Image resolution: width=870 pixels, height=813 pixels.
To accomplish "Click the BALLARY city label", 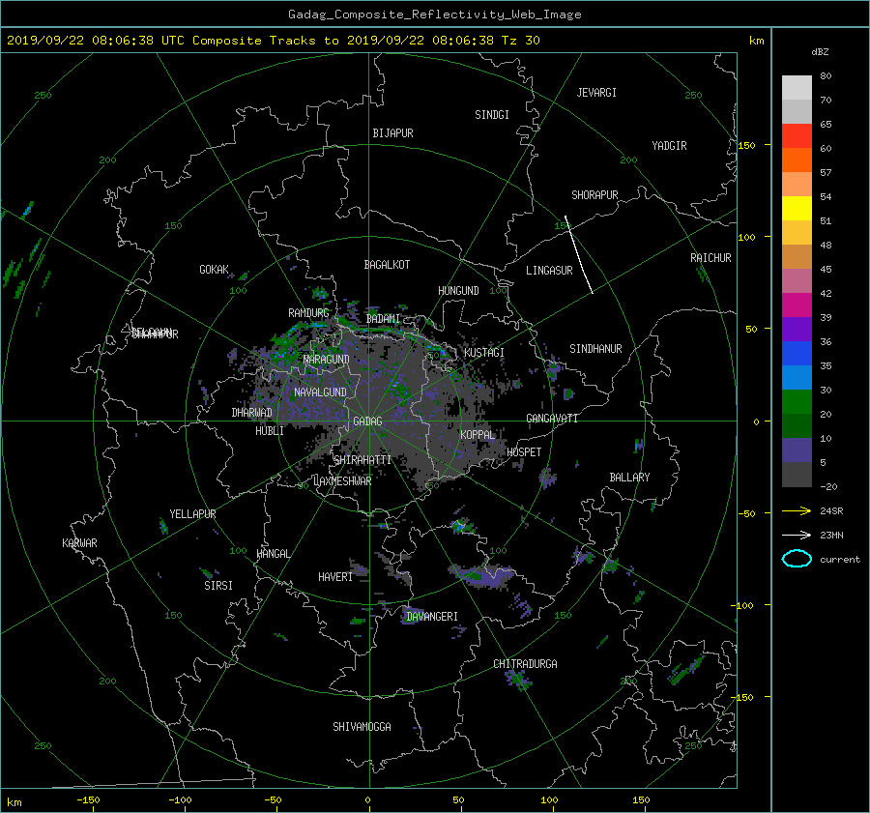I will coord(629,478).
